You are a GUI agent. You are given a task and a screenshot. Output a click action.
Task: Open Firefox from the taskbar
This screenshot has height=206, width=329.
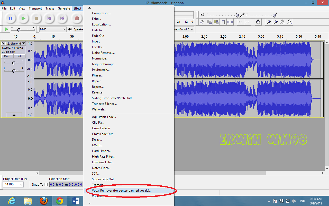44,201
